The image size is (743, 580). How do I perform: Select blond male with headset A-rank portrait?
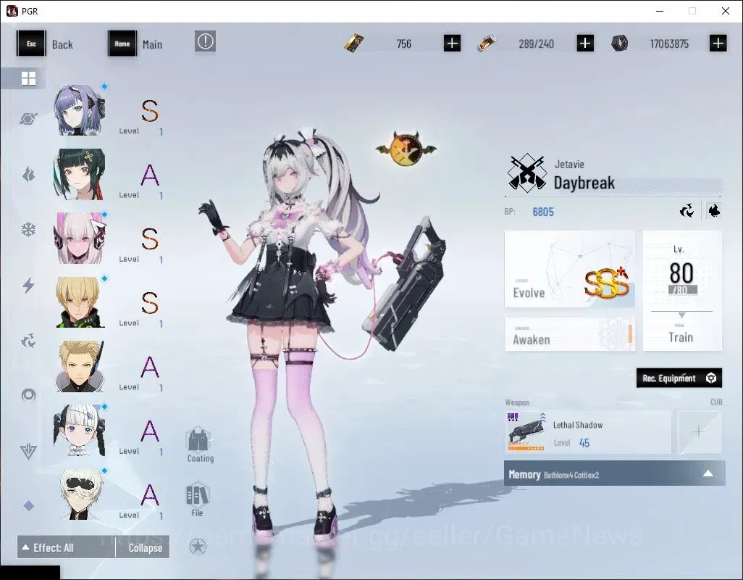point(79,366)
